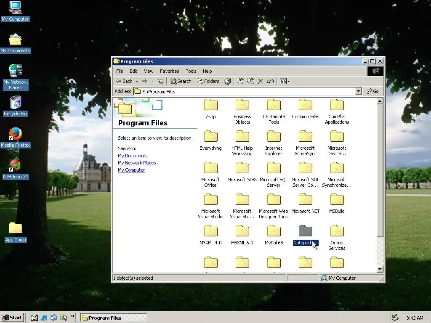Click the Go button
The height and width of the screenshot is (323, 431).
(x=373, y=91)
